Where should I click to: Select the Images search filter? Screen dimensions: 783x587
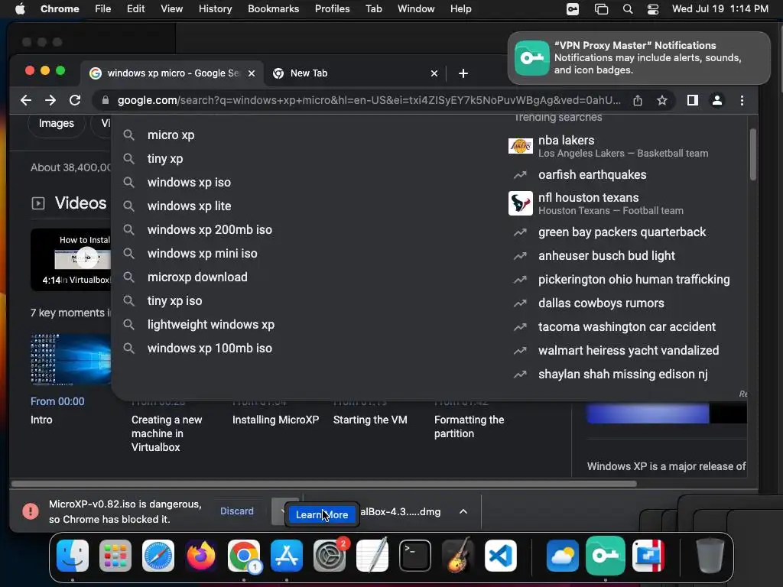pyautogui.click(x=56, y=123)
